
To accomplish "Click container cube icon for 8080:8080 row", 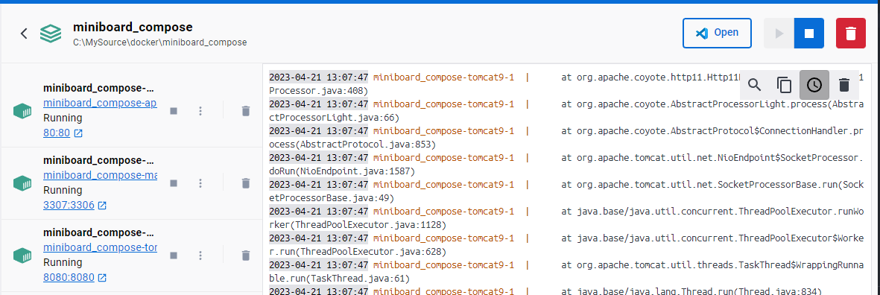I will click(x=22, y=256).
